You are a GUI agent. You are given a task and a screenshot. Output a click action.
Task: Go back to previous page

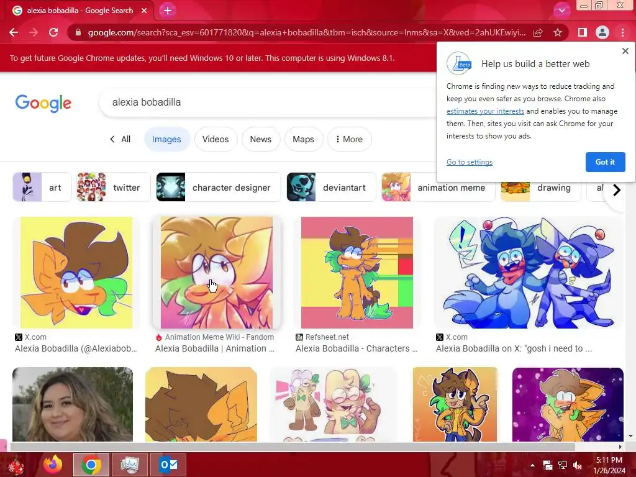(x=14, y=32)
